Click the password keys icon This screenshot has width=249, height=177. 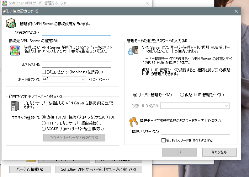(x=133, y=122)
